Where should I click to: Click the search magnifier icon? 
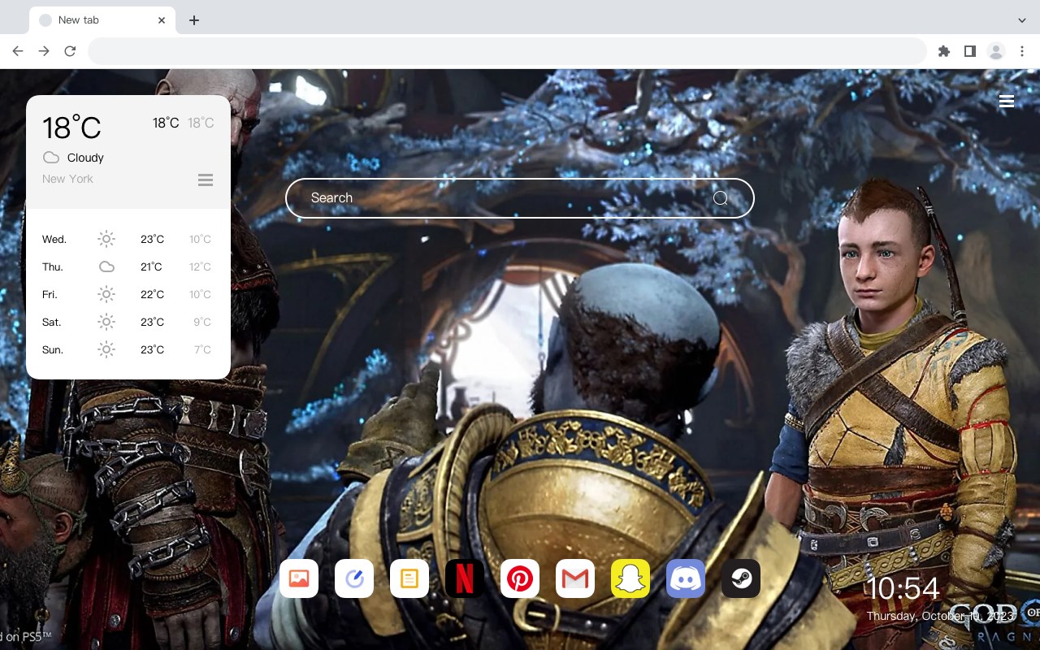click(720, 198)
